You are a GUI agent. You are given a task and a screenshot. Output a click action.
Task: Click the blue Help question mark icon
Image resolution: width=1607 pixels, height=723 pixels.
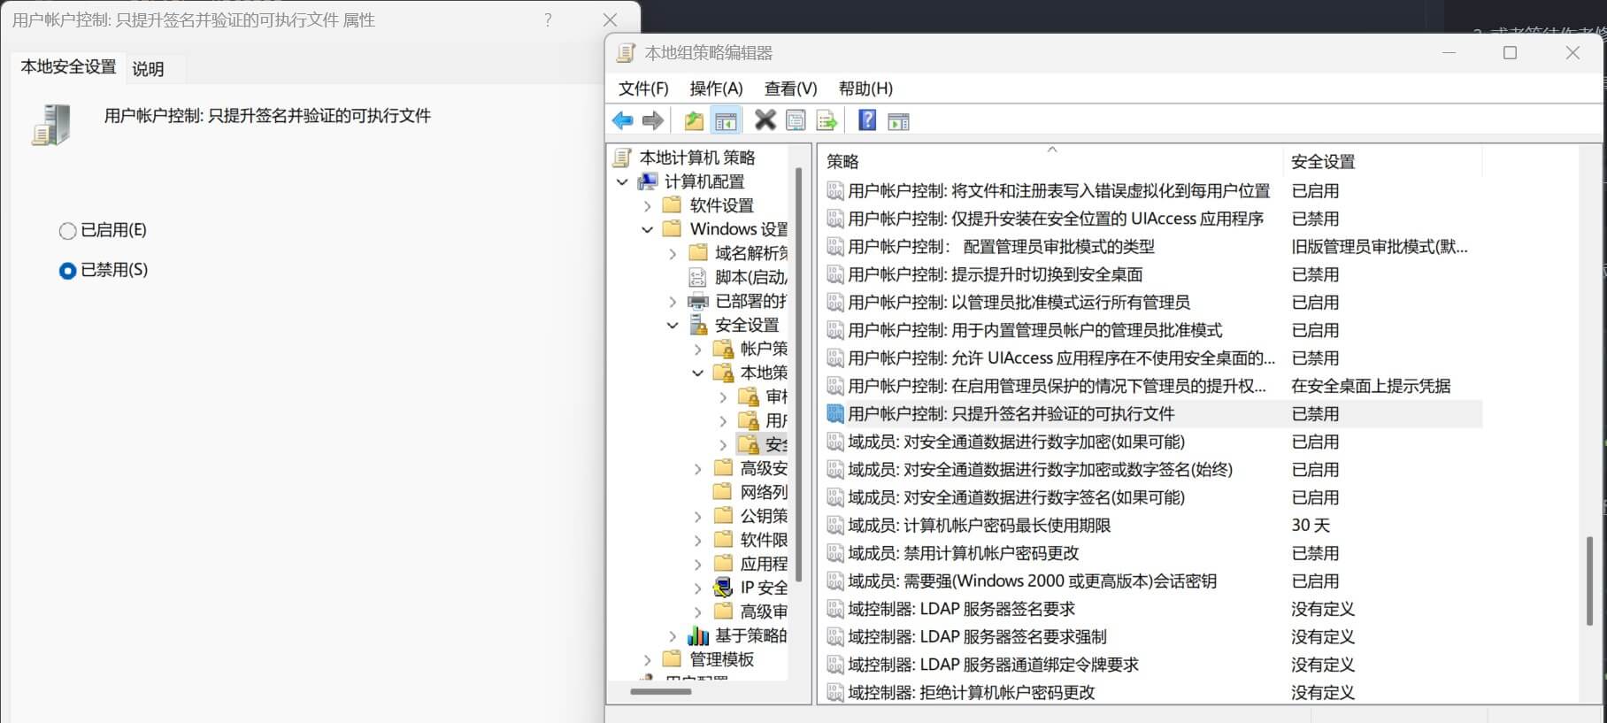click(867, 120)
